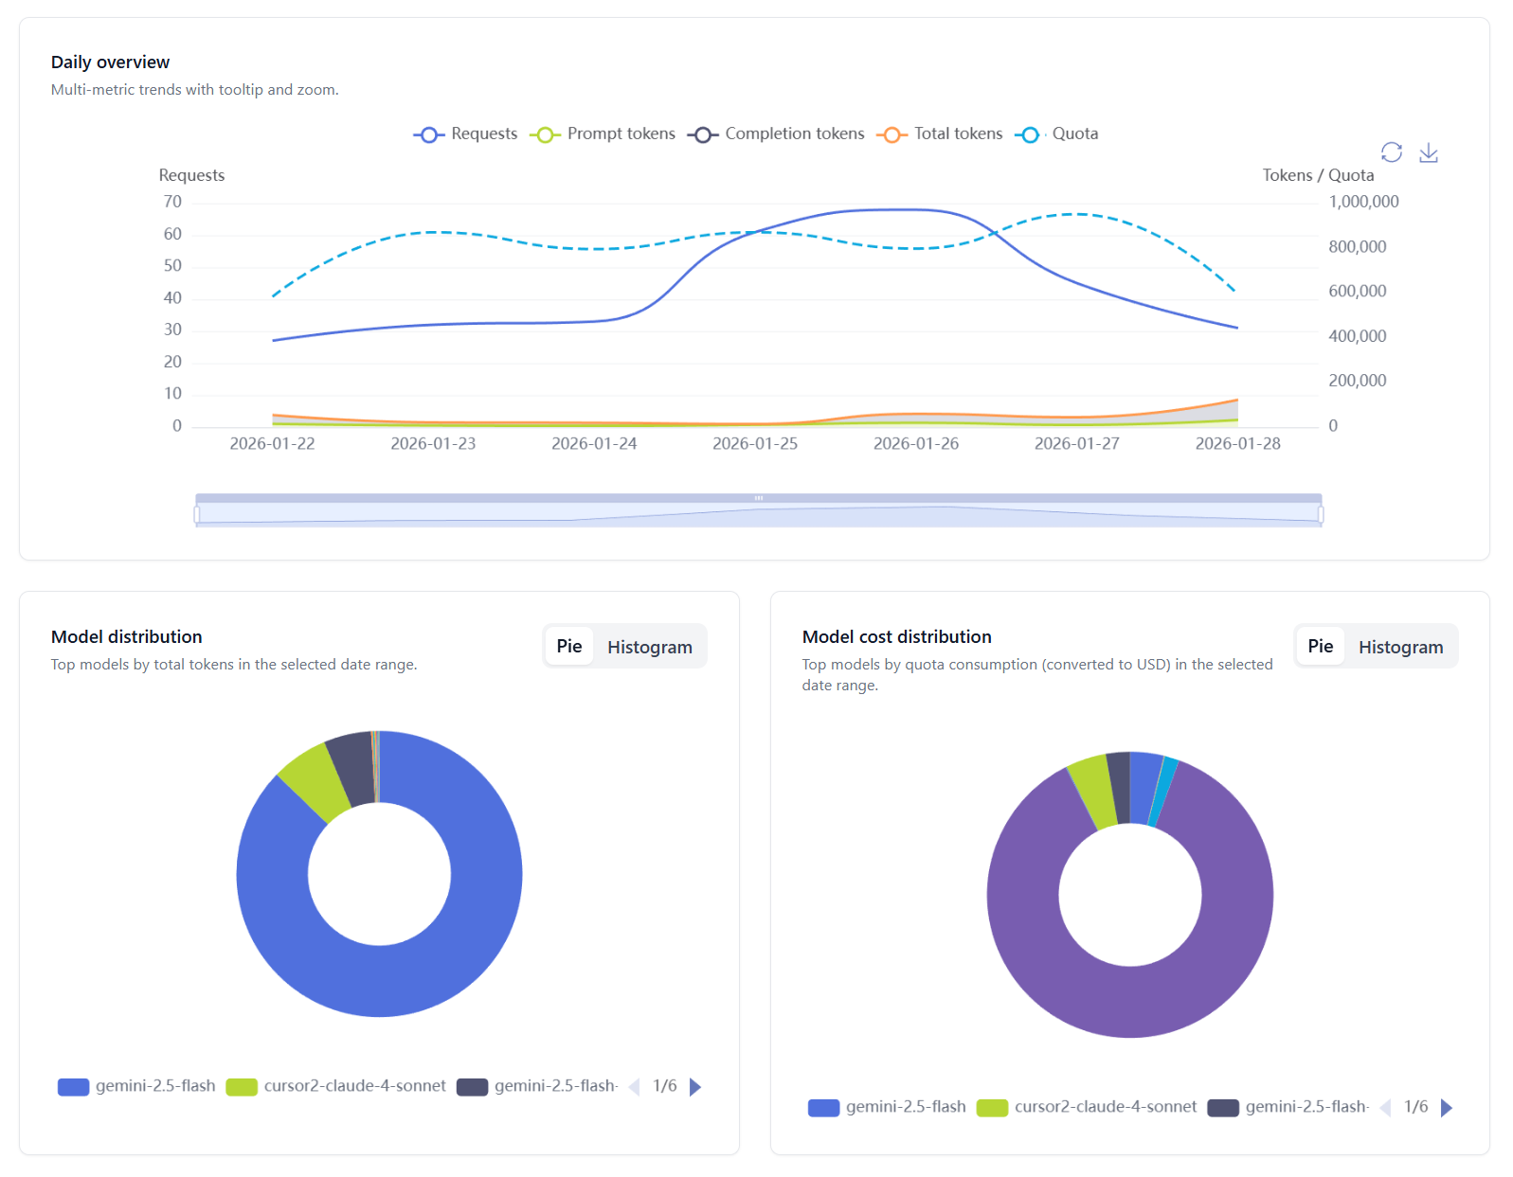Toggle gemini-2.5-flash in Model cost legend
Image resolution: width=1513 pixels, height=1177 pixels.
[x=887, y=1107]
